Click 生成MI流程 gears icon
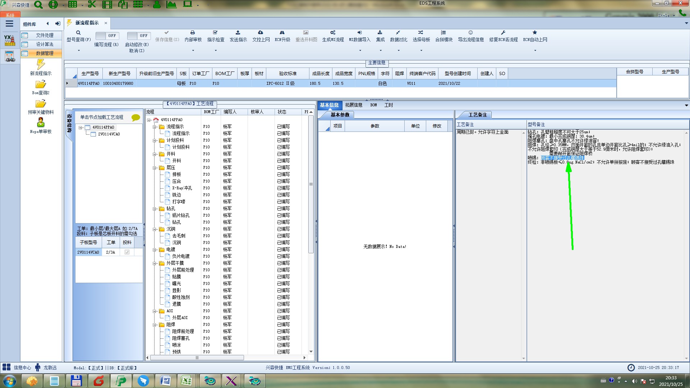The width and height of the screenshot is (690, 388). tap(333, 33)
